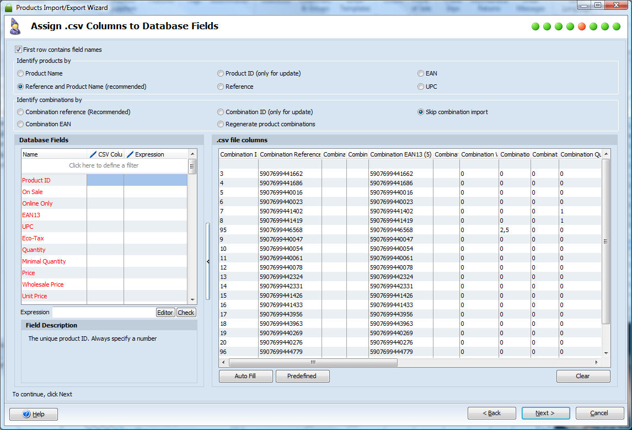This screenshot has height=430, width=632.
Task: Select the Wholesale Price database field
Action: 43,284
